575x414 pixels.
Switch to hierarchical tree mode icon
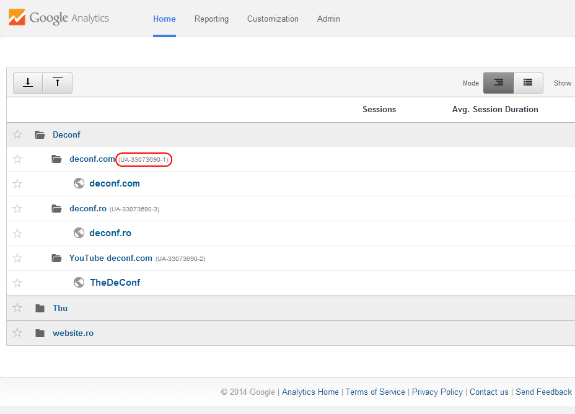(498, 83)
